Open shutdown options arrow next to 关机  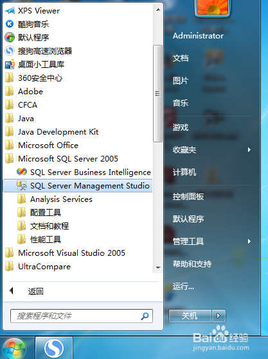pos(219,316)
